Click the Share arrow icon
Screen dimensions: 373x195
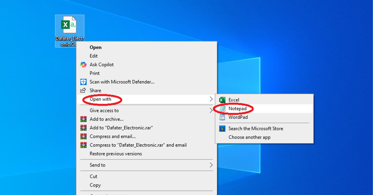tap(83, 90)
